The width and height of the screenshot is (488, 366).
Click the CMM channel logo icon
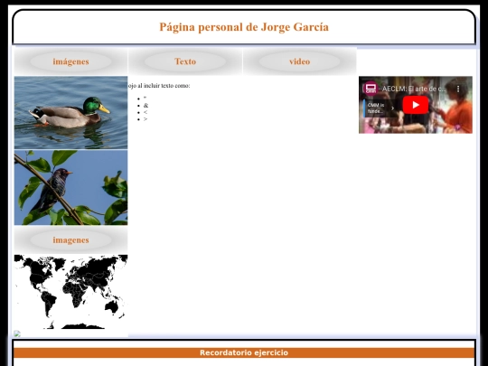[x=371, y=89]
